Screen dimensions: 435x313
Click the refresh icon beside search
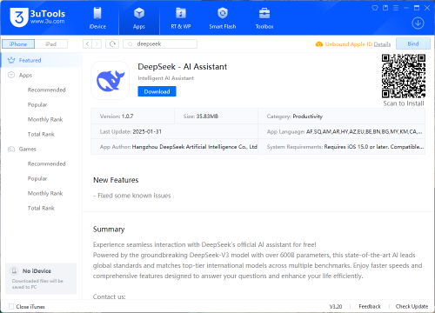point(112,44)
